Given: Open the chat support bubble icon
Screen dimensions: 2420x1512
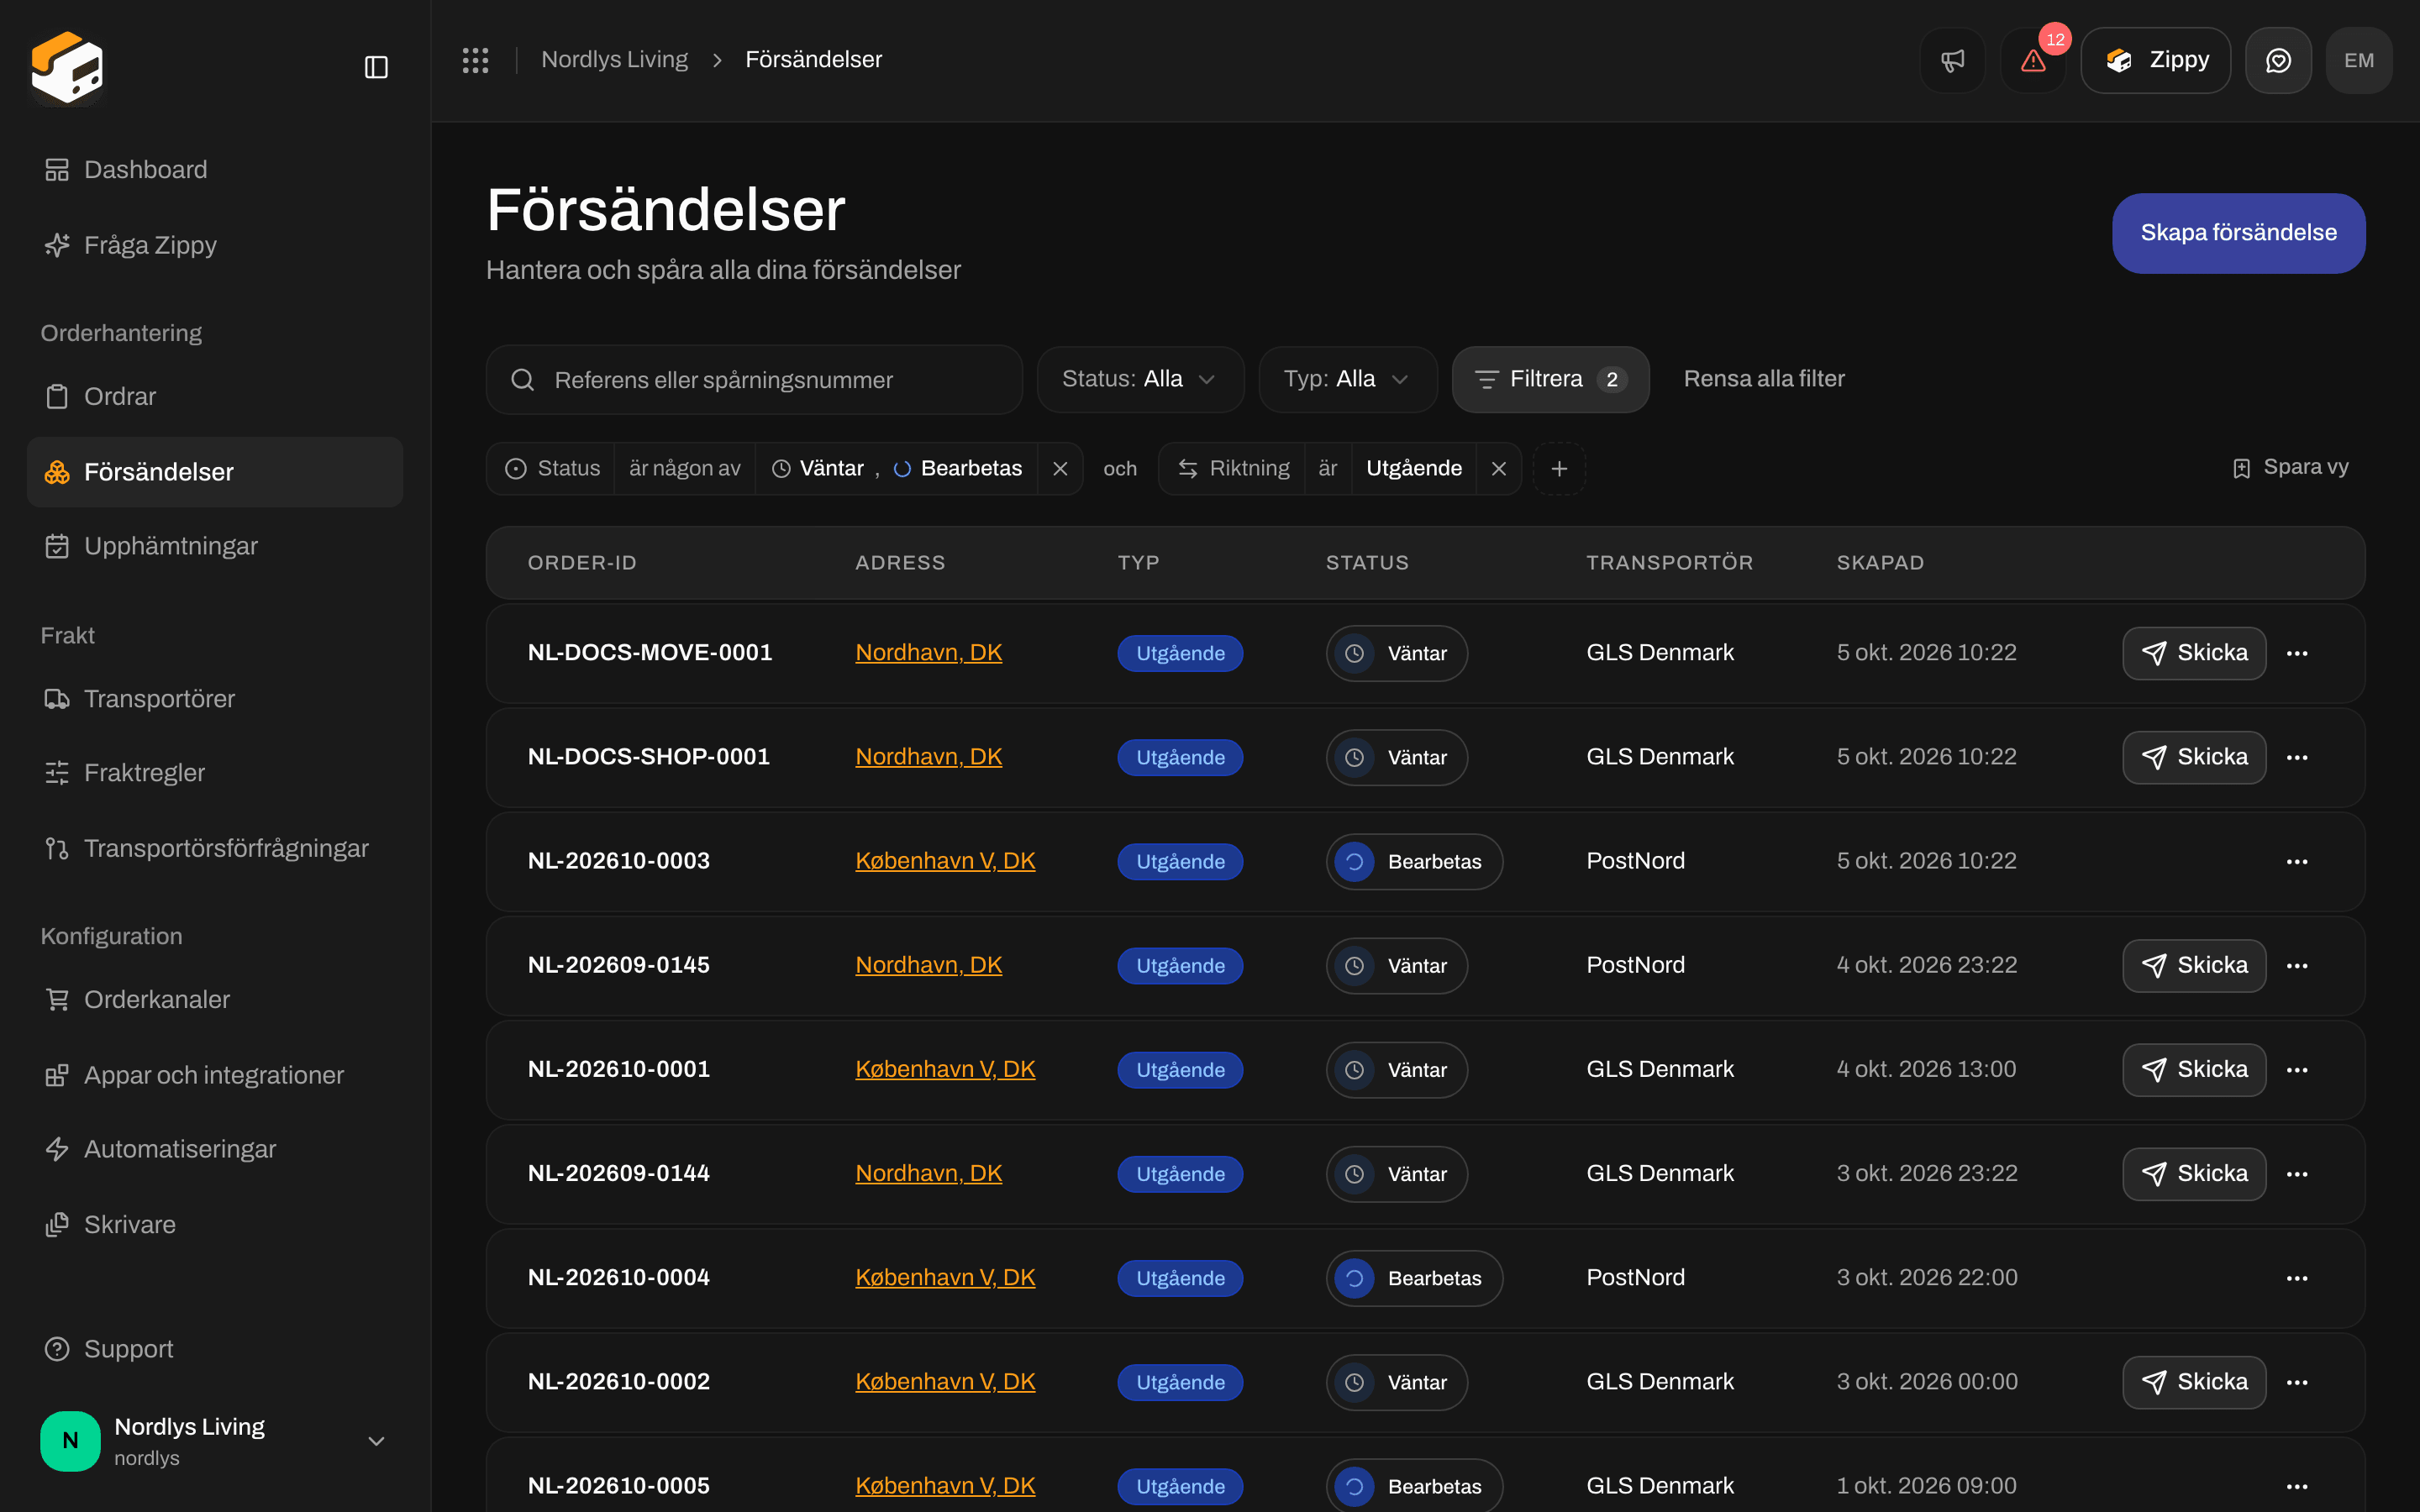Looking at the screenshot, I should pos(2278,61).
